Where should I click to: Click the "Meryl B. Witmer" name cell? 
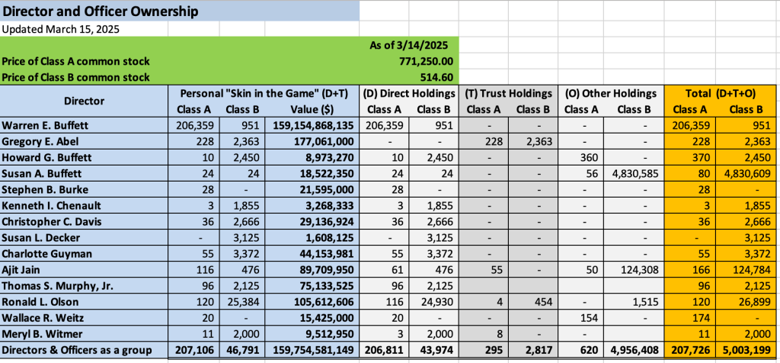point(84,333)
